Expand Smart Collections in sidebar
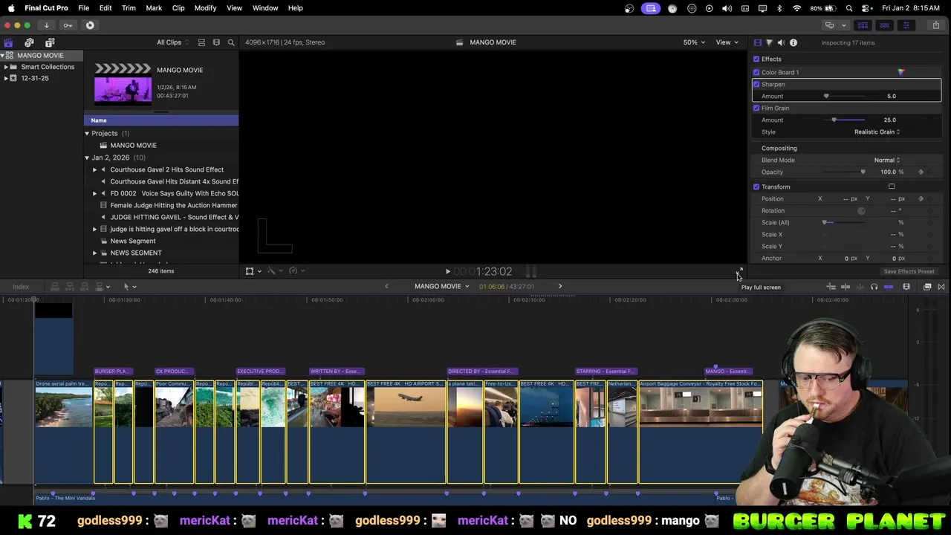Viewport: 951px width, 535px height. [x=6, y=67]
